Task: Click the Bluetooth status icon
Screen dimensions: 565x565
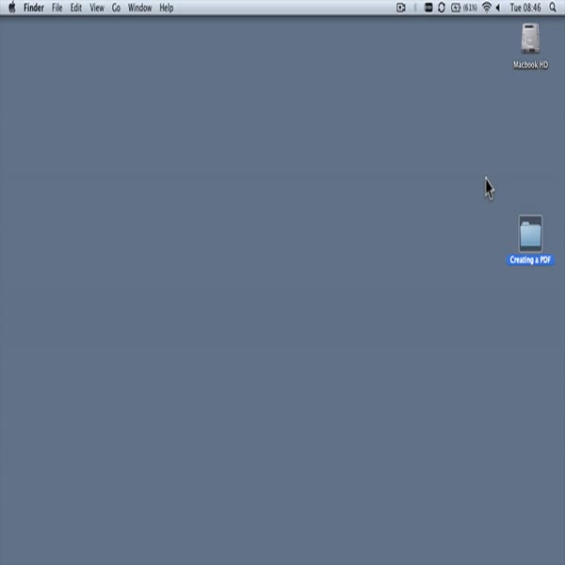Action: pyautogui.click(x=415, y=8)
